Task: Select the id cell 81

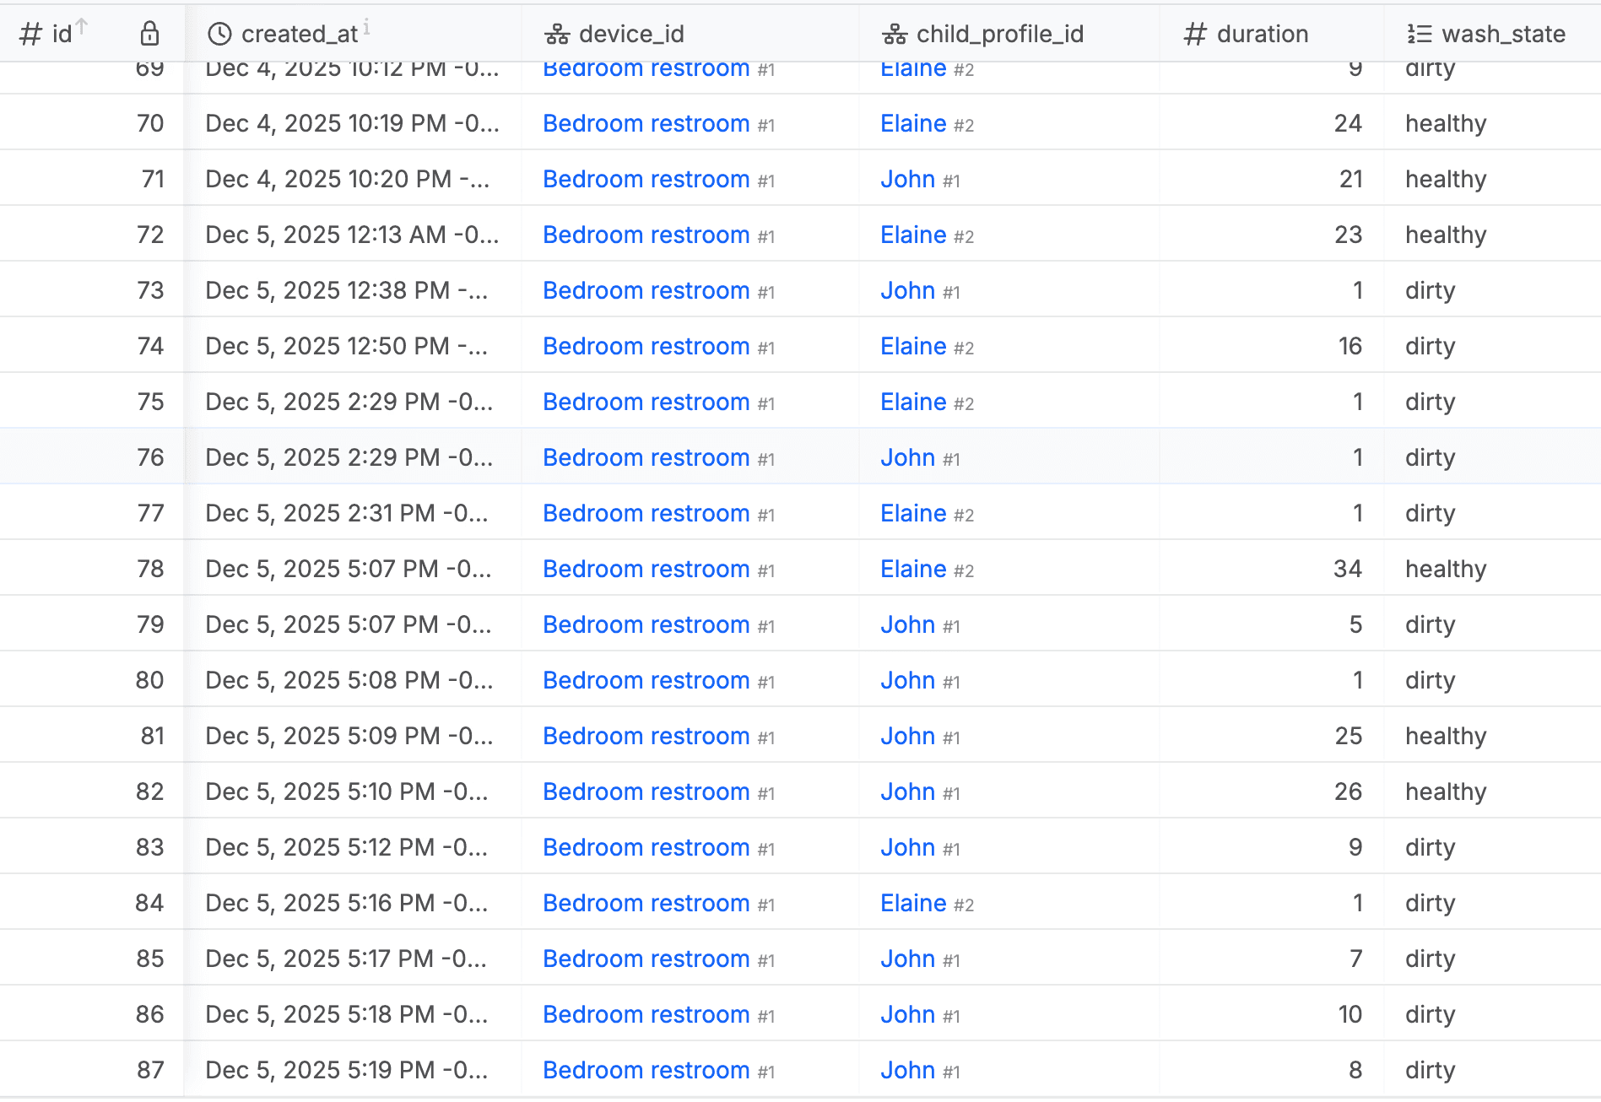Action: (x=92, y=736)
